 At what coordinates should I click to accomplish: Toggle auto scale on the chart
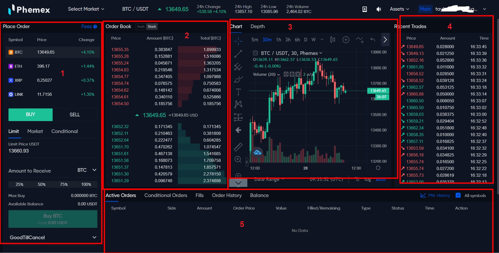pos(381,179)
